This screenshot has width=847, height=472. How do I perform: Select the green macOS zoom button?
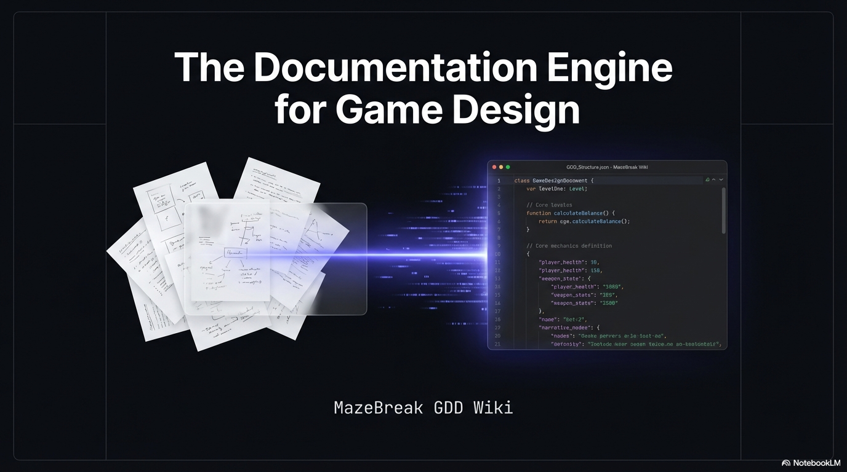[x=508, y=167]
